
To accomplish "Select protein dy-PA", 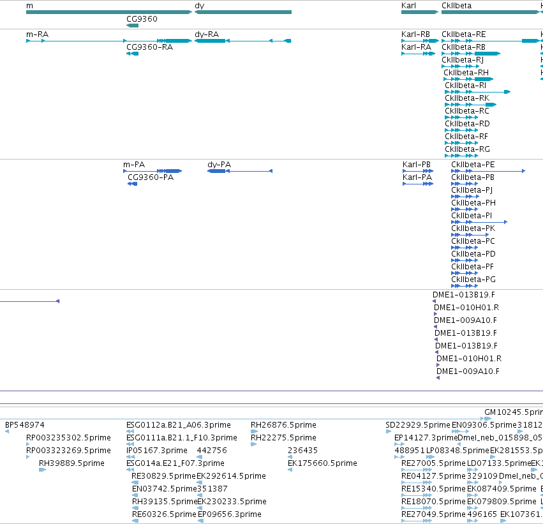I will point(219,165).
